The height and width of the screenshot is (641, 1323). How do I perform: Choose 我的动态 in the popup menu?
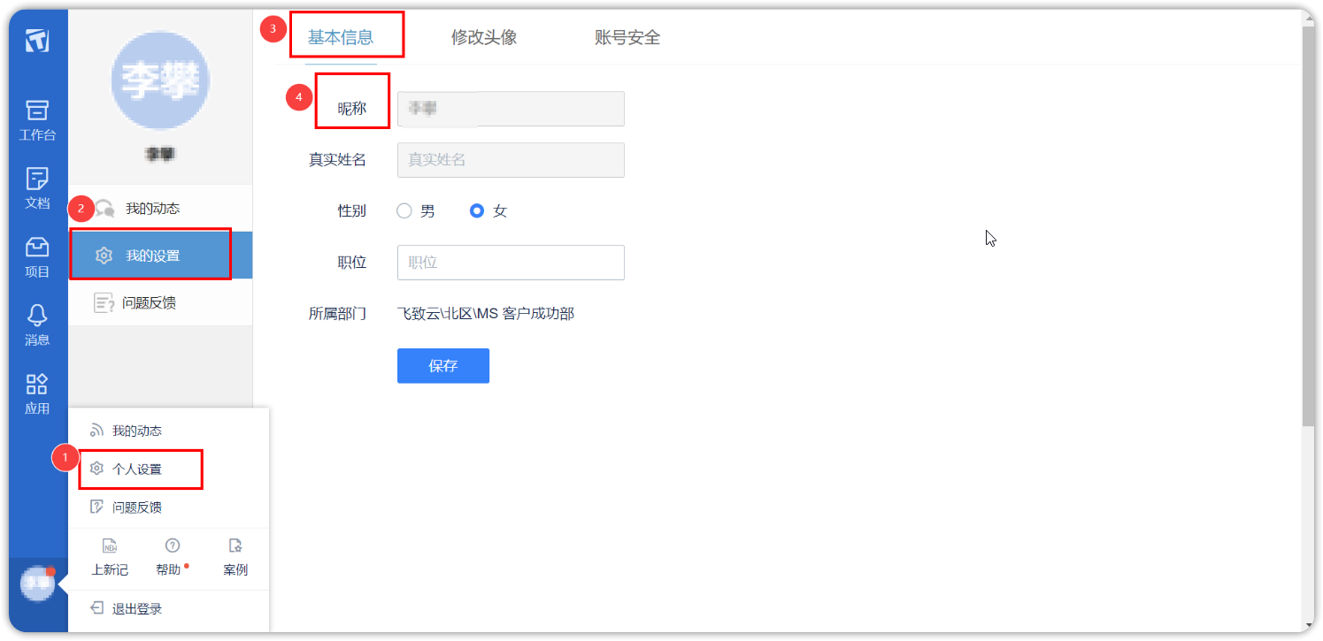click(x=168, y=431)
